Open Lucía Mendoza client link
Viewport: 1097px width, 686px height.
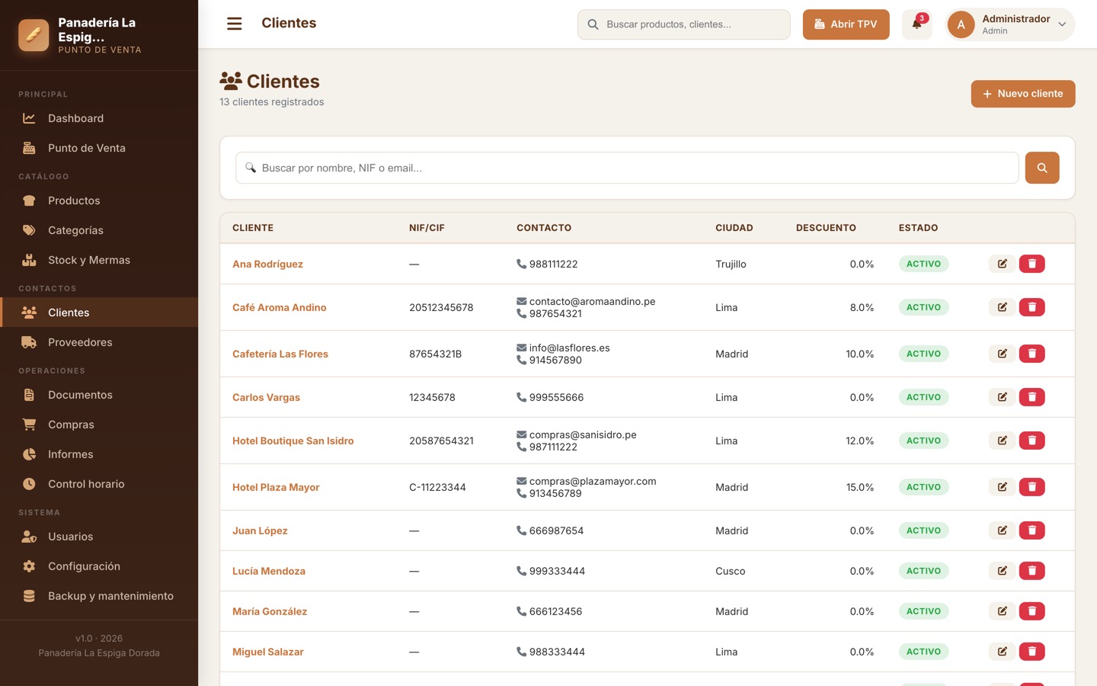click(269, 571)
